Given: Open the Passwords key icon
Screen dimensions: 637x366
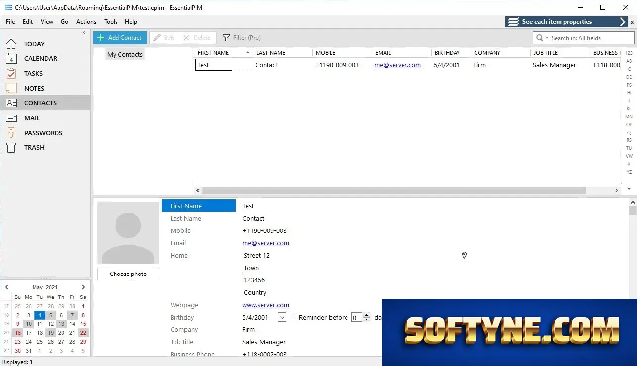Looking at the screenshot, I should click(x=11, y=133).
